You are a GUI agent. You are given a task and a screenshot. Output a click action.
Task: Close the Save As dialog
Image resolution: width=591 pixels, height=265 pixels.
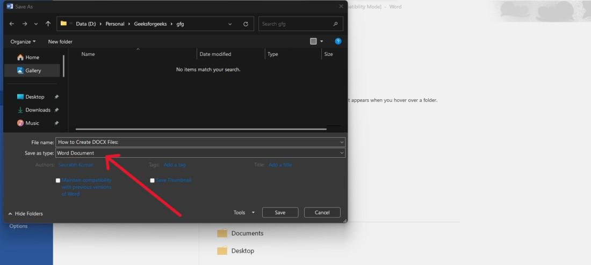341,6
